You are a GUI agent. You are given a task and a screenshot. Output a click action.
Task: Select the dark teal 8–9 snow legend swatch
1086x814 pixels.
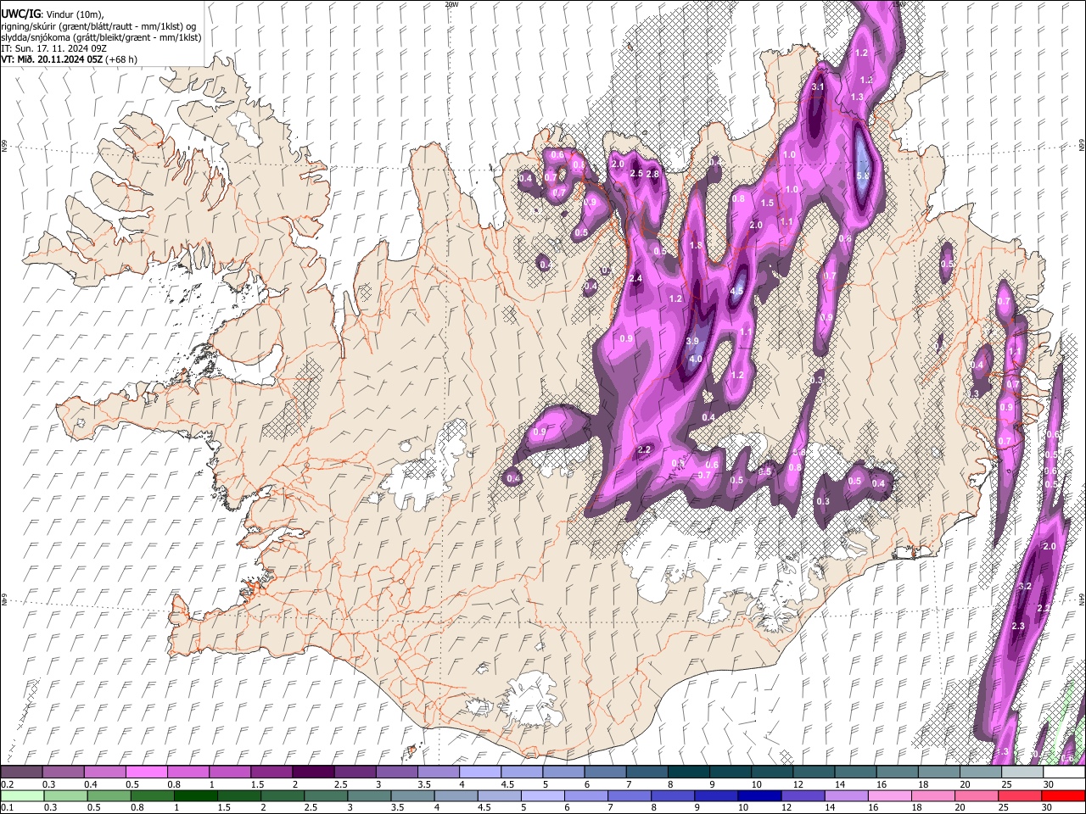click(x=688, y=772)
